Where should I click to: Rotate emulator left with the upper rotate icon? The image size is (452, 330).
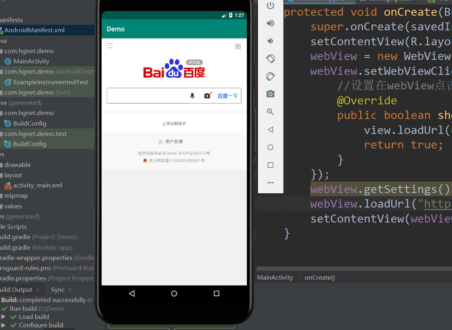pyautogui.click(x=270, y=59)
